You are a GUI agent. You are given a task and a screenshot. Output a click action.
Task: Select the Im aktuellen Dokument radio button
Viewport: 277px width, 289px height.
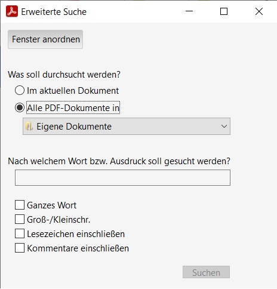point(20,90)
